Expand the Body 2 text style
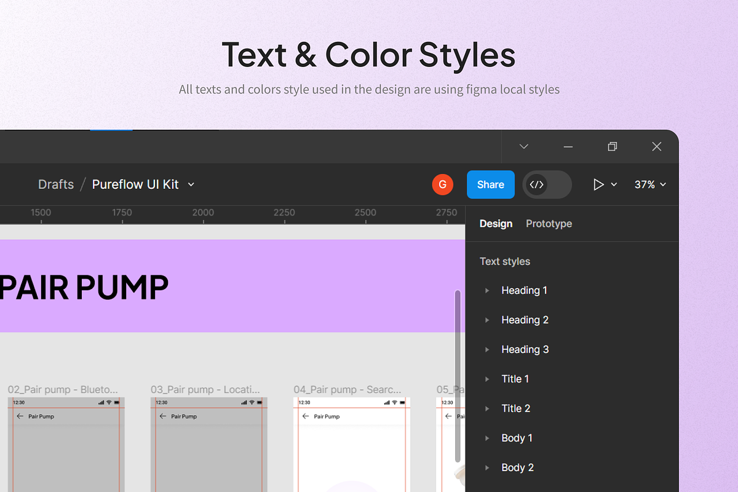Screen dimensions: 738x492 click(x=487, y=467)
